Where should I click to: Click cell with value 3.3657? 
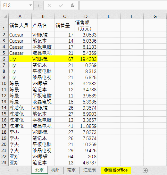coord(86,120)
